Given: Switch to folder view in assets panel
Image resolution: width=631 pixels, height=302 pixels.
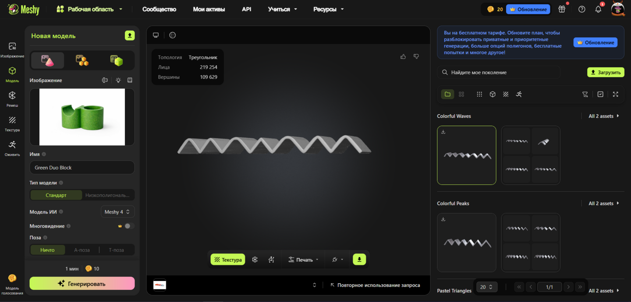Looking at the screenshot, I should [x=447, y=94].
